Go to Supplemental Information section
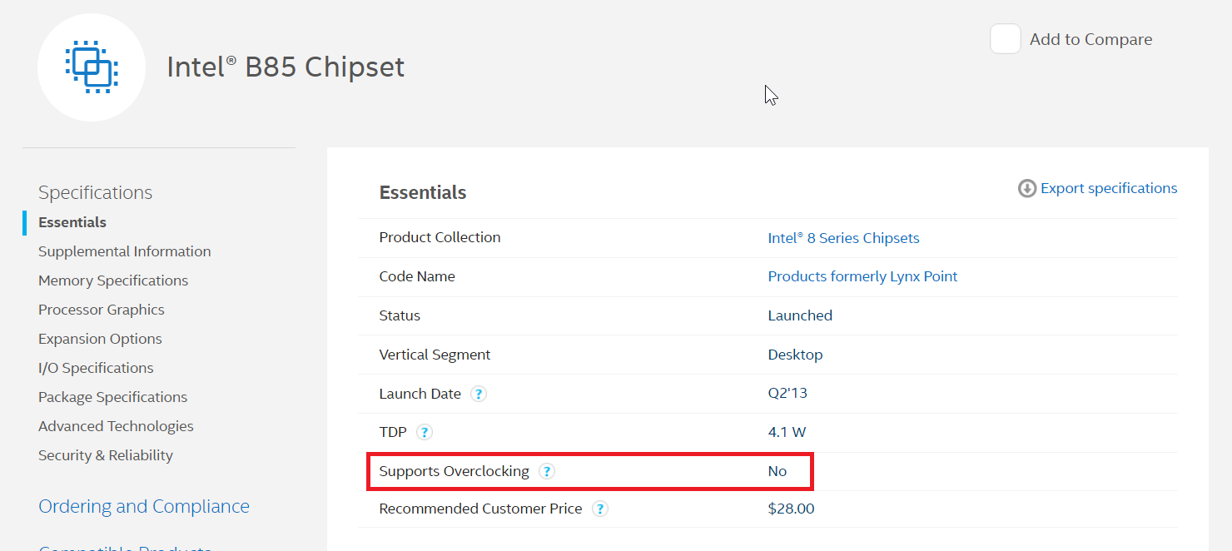 125,251
